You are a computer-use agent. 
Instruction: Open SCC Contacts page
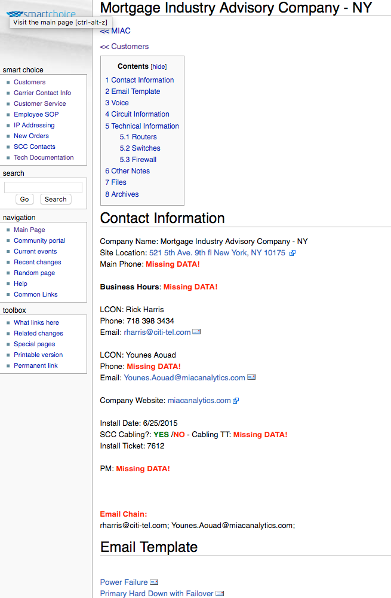tap(35, 147)
